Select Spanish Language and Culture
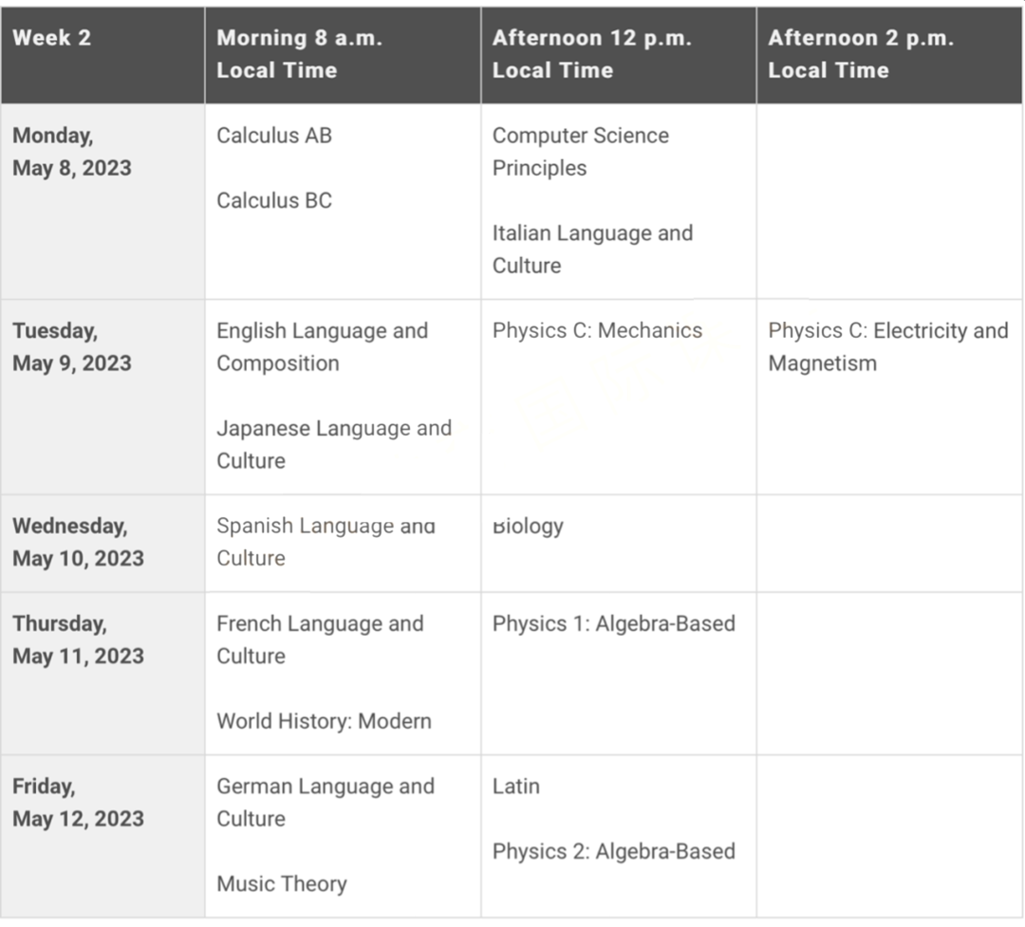Viewport: 1025px width, 927px height. tap(326, 542)
